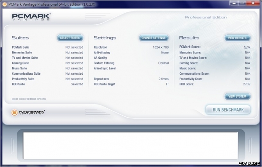Click the PCMark Suite row label
262x167 pixels.
tap(20, 47)
